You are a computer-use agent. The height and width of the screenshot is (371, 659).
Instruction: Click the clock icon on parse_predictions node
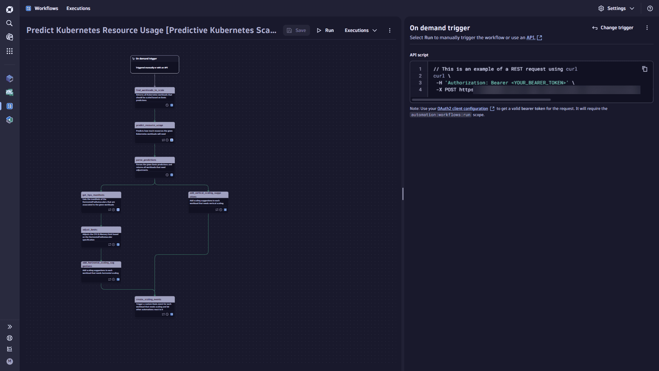(x=167, y=175)
